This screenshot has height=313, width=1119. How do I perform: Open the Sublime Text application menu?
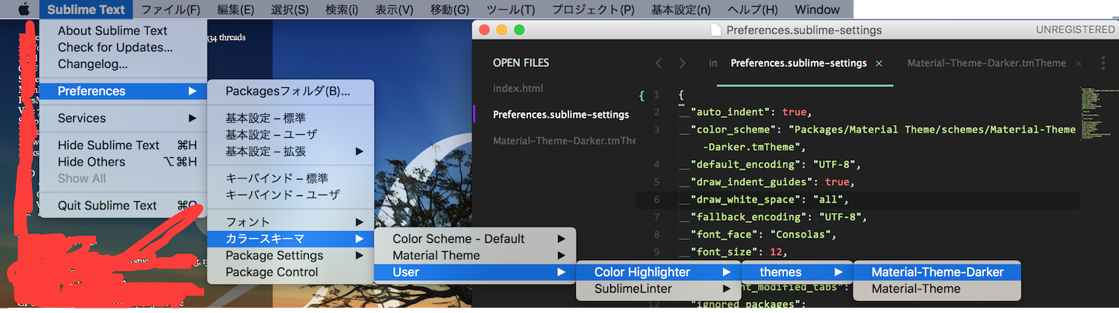pos(87,10)
